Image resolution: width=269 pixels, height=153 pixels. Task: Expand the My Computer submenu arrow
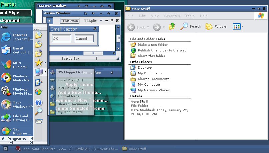[45, 72]
